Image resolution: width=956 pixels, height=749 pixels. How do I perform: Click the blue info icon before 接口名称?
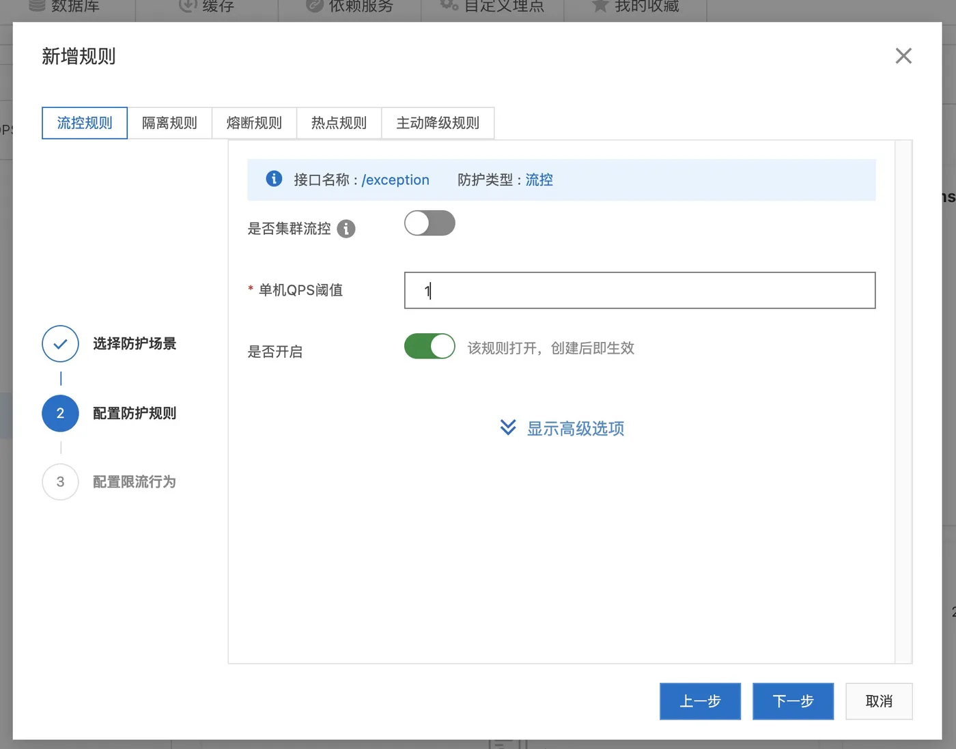tap(274, 179)
